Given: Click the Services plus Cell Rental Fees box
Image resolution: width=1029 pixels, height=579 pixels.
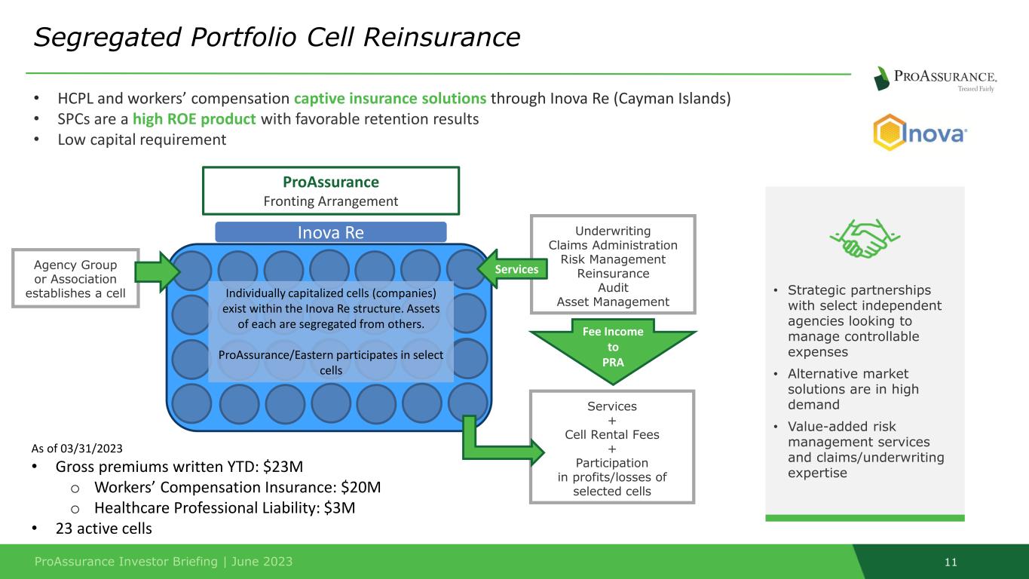Looking at the screenshot, I should click(612, 447).
